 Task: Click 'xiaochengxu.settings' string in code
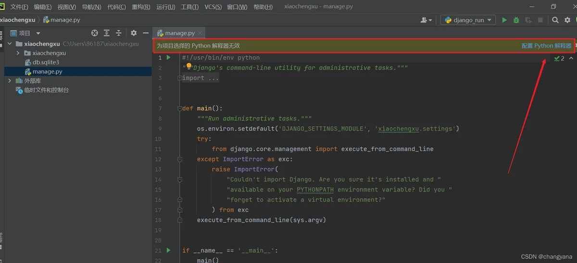pyautogui.click(x=415, y=129)
